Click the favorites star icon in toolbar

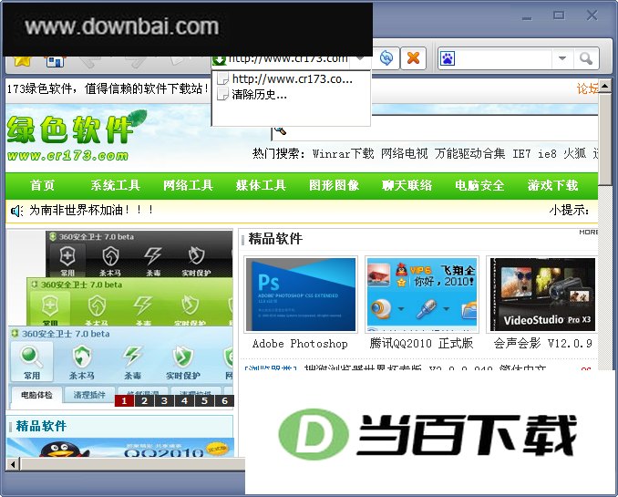click(22, 61)
